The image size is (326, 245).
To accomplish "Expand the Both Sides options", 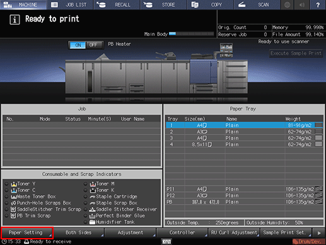I will click(x=78, y=232).
